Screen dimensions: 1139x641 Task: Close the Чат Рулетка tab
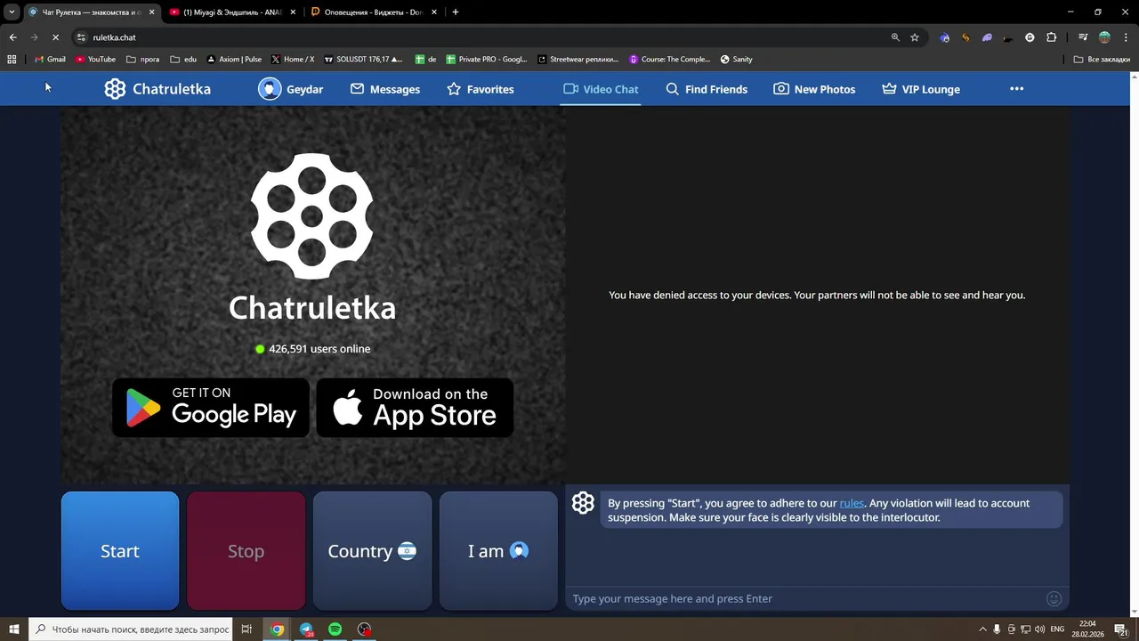[151, 12]
